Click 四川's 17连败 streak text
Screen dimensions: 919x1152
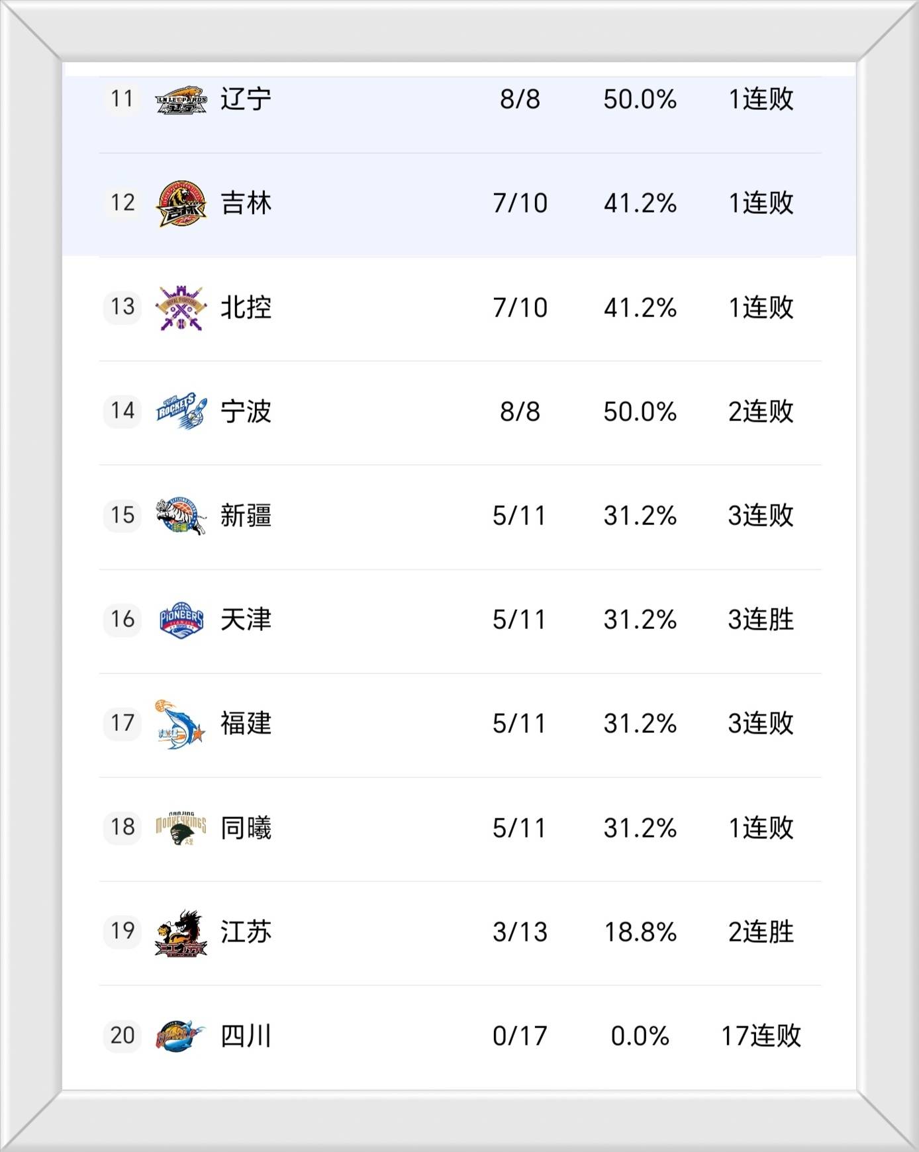pyautogui.click(x=761, y=1036)
